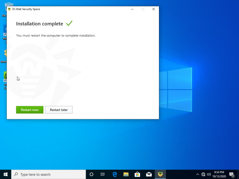Screen dimensions: 239x179
Task: Select the Dr.Web installer taskbar icon
Action: (161, 174)
